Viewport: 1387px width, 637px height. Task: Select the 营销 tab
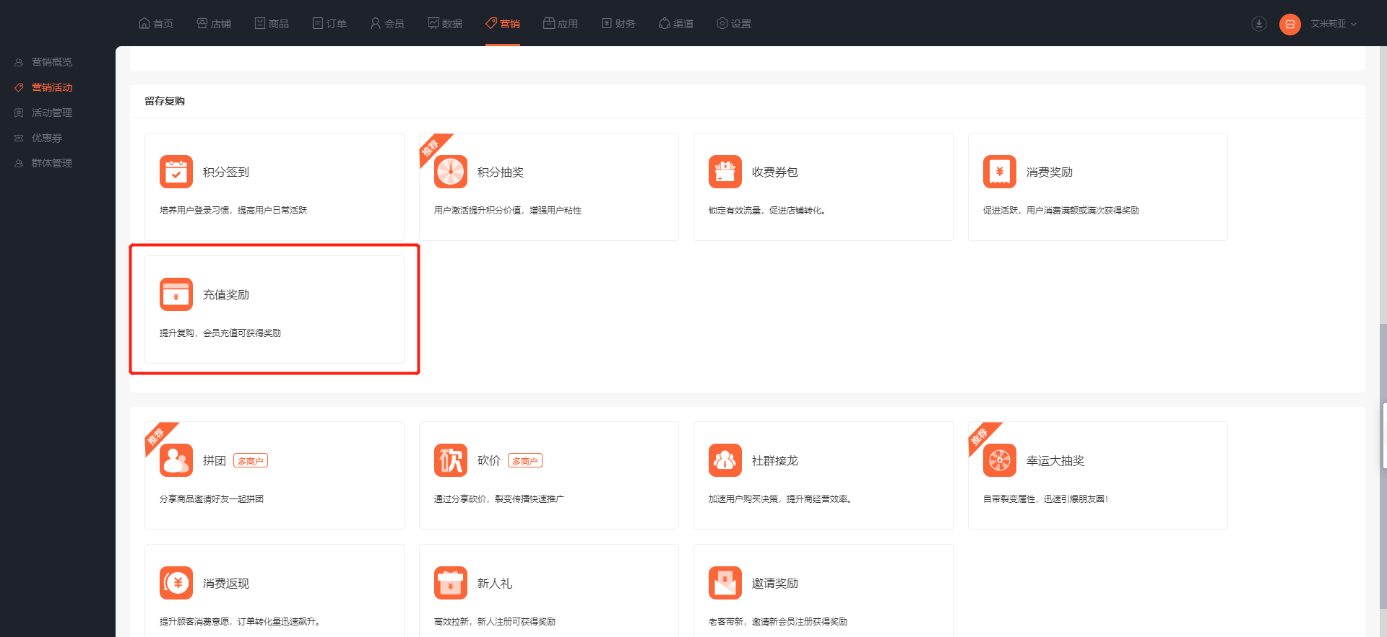coord(503,24)
